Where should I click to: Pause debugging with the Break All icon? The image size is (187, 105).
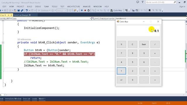(82, 10)
